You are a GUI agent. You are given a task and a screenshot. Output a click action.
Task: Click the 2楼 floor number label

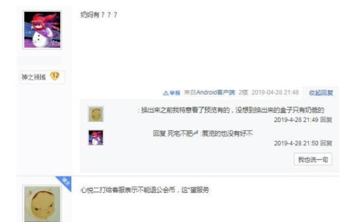[243, 92]
